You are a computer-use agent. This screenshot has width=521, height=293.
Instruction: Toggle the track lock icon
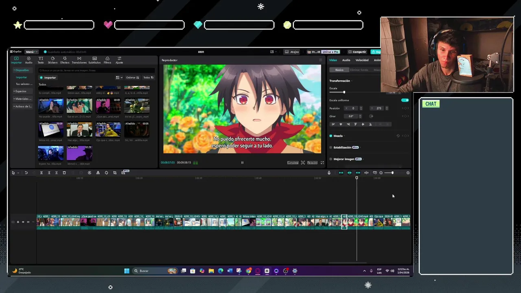click(x=18, y=222)
